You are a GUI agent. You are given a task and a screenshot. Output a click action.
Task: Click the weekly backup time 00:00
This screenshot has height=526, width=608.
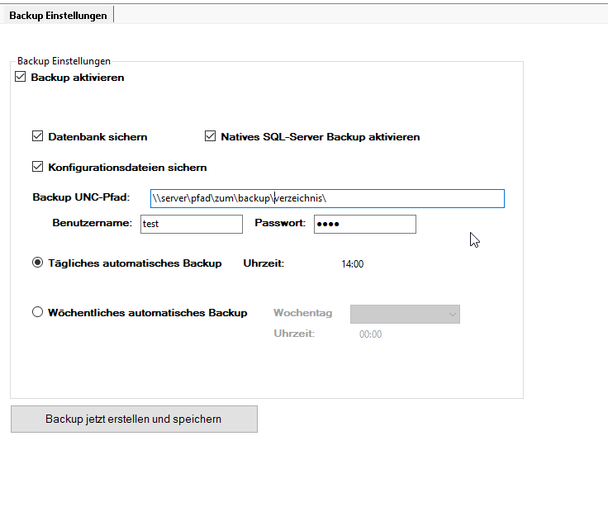coord(370,334)
